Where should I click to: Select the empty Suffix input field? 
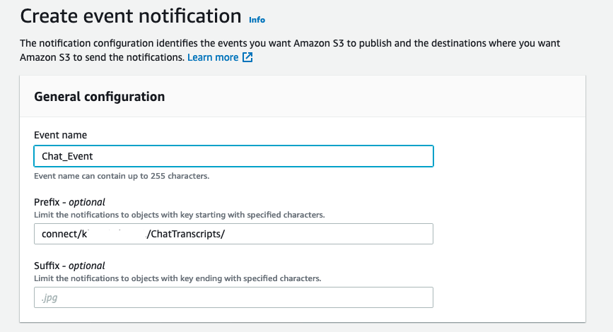233,297
